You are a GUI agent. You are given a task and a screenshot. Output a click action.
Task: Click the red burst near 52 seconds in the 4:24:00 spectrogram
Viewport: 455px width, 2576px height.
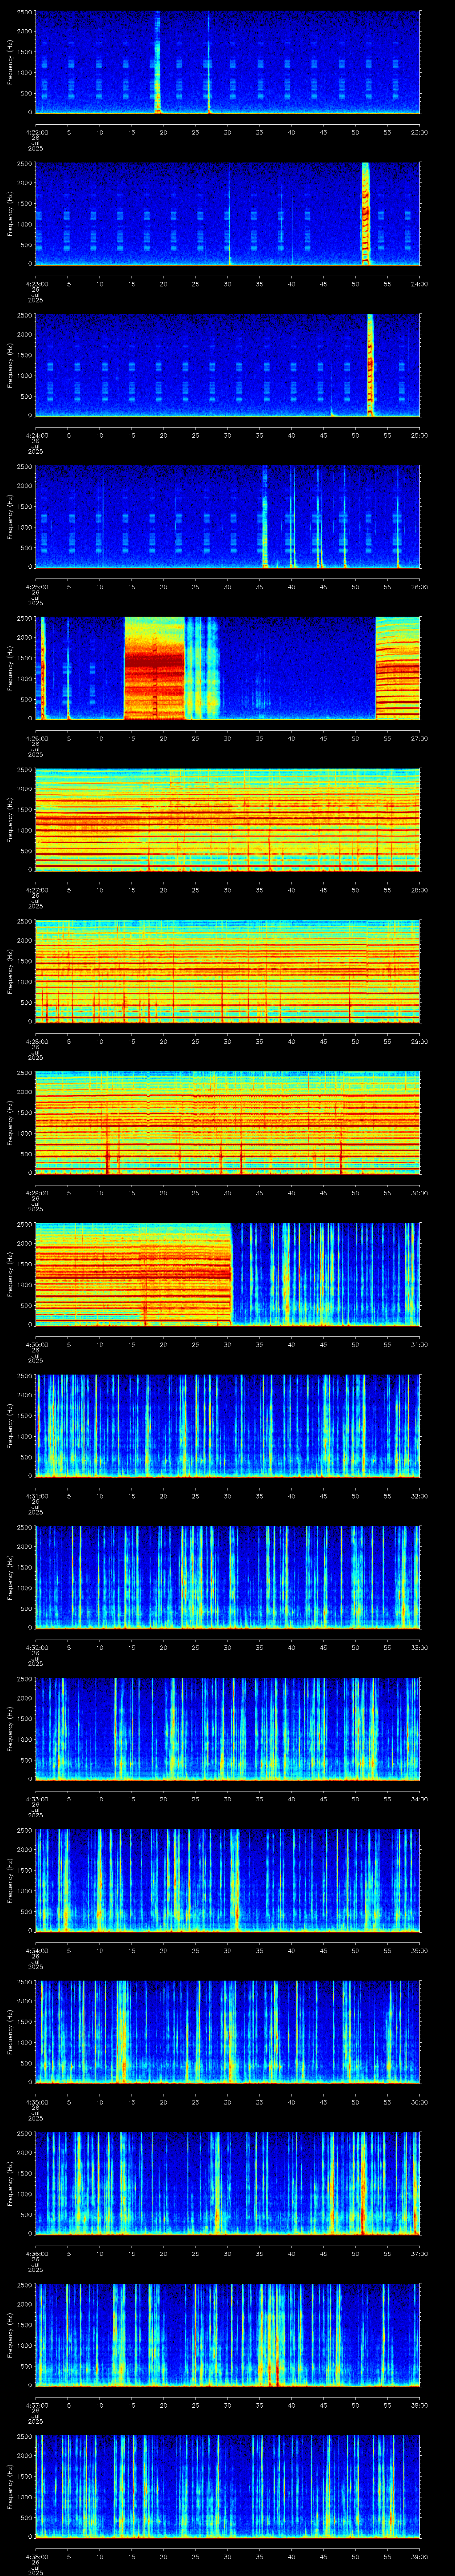coord(371,365)
